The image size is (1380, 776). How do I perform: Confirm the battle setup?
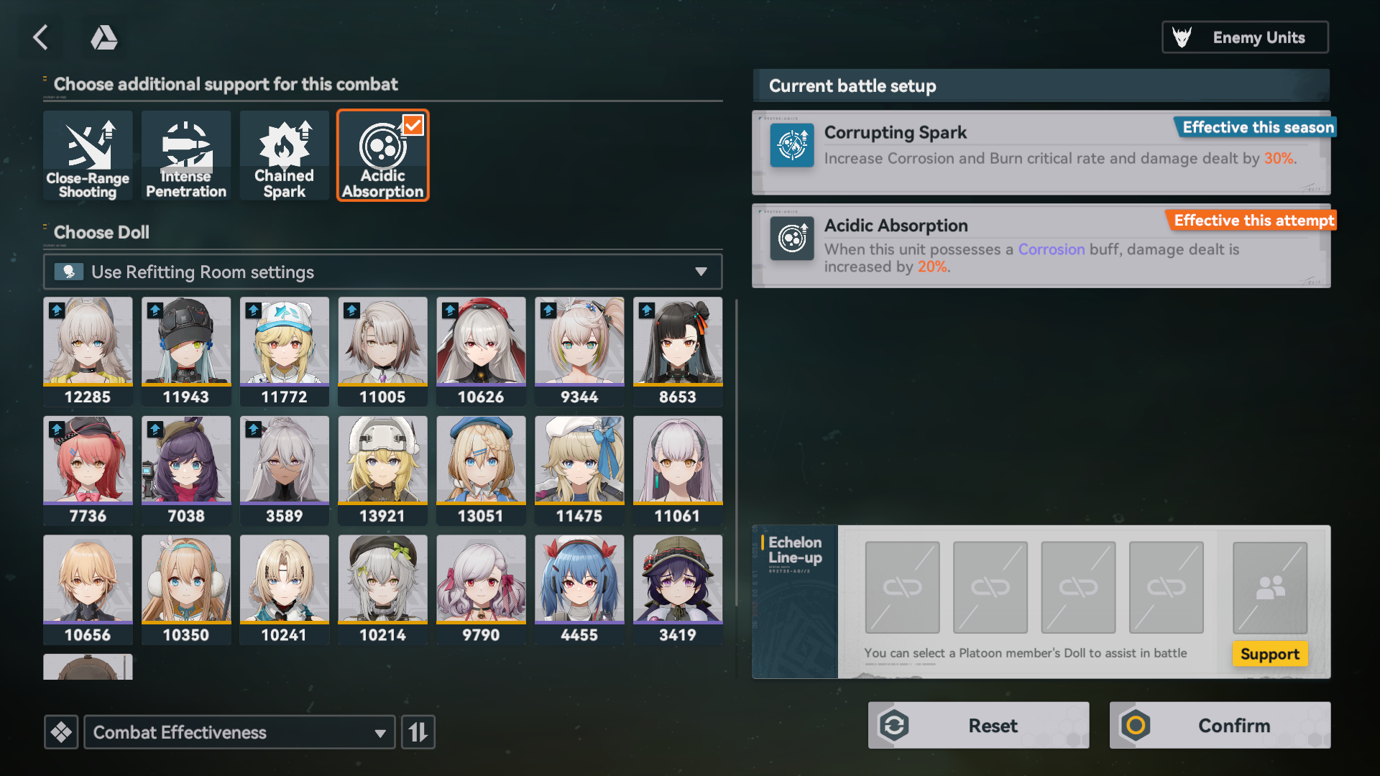click(1220, 726)
